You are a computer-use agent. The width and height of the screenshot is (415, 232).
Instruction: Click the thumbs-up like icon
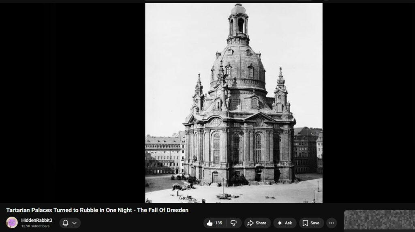(210, 223)
